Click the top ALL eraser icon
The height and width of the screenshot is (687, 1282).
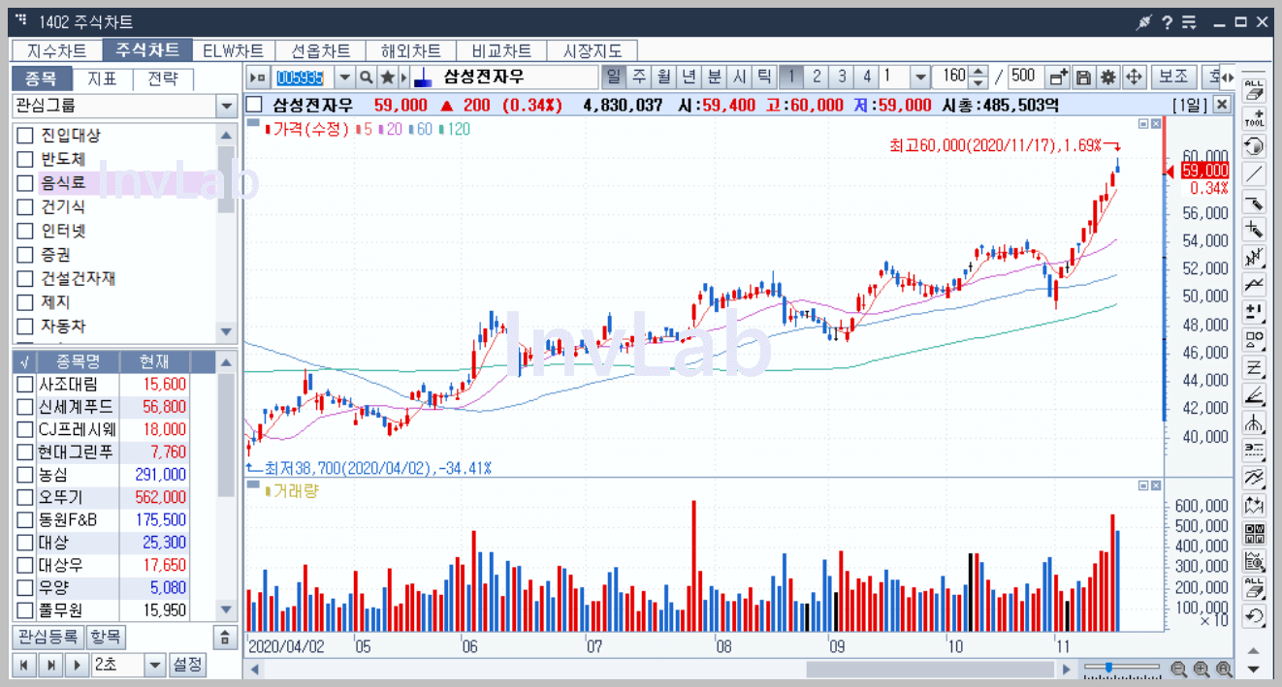click(x=1254, y=91)
